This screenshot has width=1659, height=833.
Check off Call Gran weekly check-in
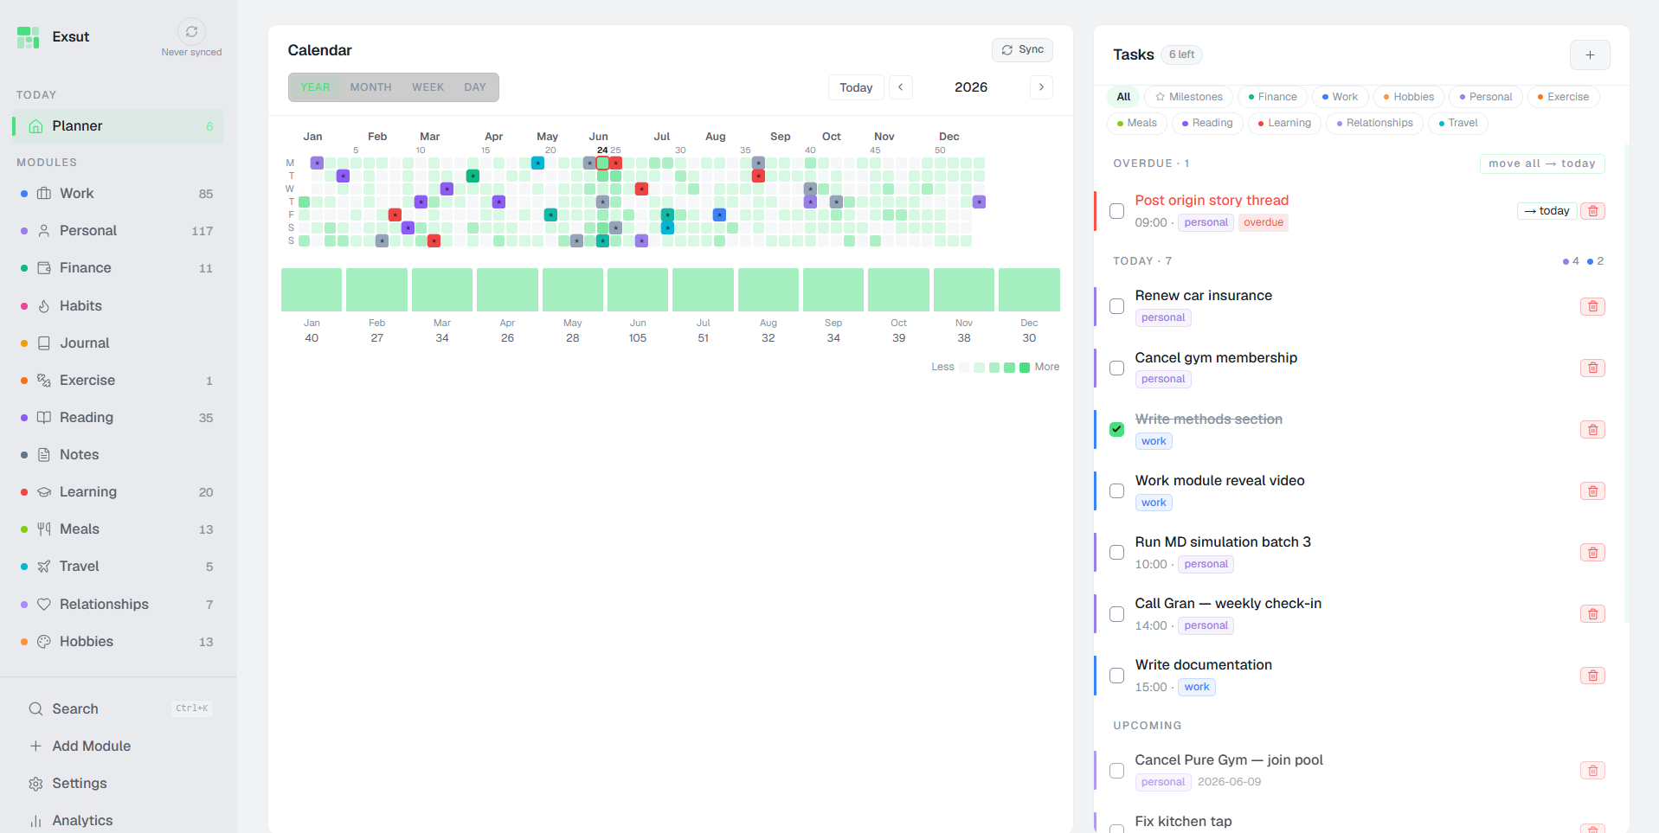1117,613
